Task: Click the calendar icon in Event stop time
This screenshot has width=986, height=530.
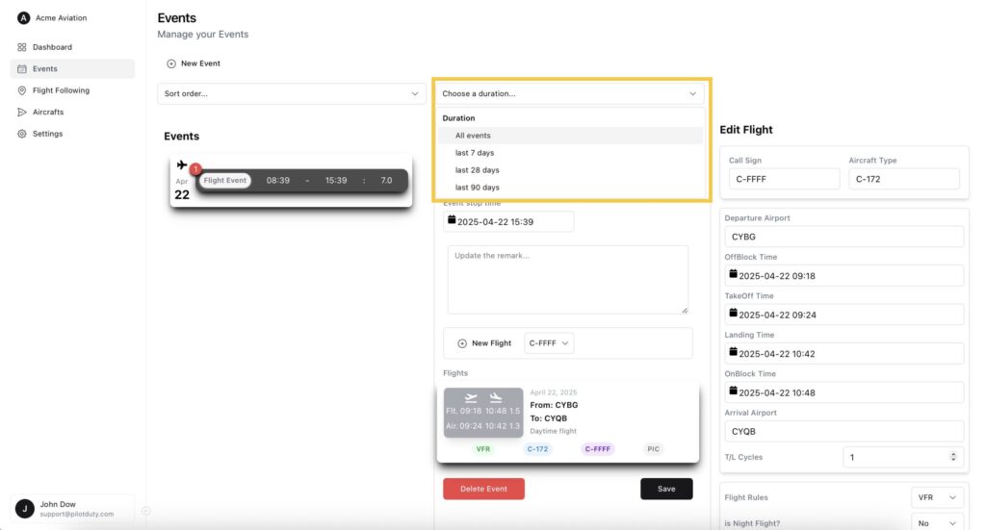Action: pos(451,220)
